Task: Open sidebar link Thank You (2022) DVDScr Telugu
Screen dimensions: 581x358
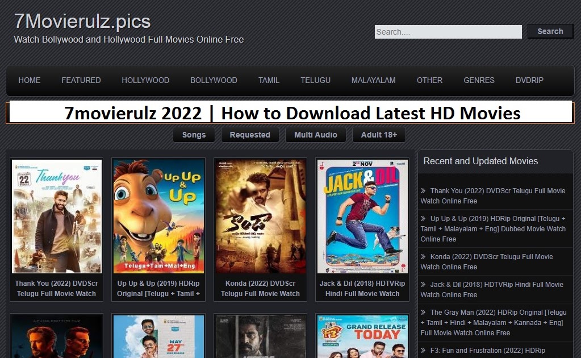Action: pos(493,195)
